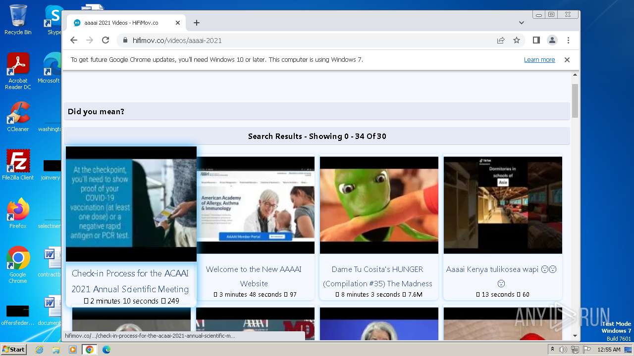The image size is (634, 356).
Task: Open the Recycle Bin desktop icon
Action: coord(18,20)
